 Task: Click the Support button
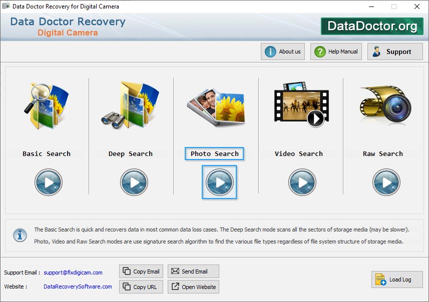coord(395,51)
